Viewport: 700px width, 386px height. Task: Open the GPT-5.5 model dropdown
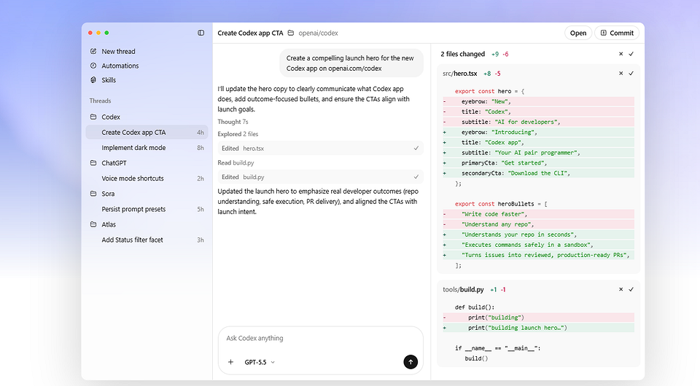click(x=260, y=362)
